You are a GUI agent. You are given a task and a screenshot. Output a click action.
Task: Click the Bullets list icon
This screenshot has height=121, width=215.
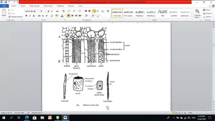69,11
